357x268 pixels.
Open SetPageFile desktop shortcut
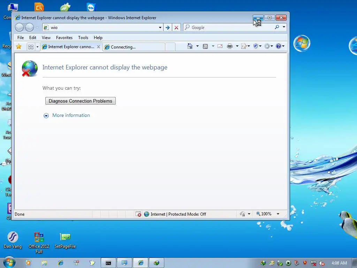click(x=65, y=240)
